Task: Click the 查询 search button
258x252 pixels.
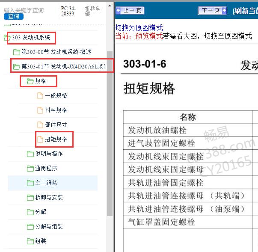Action: click(x=14, y=16)
